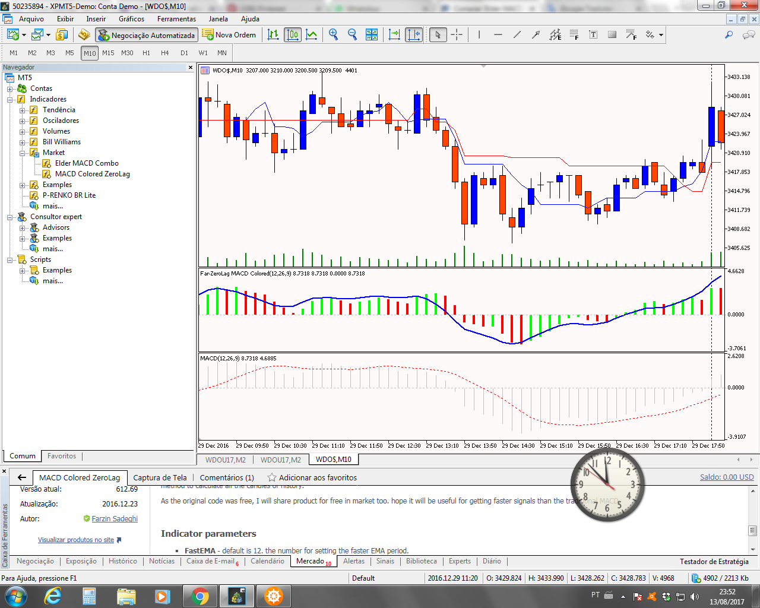Collapse the Market indicators node

coord(22,153)
